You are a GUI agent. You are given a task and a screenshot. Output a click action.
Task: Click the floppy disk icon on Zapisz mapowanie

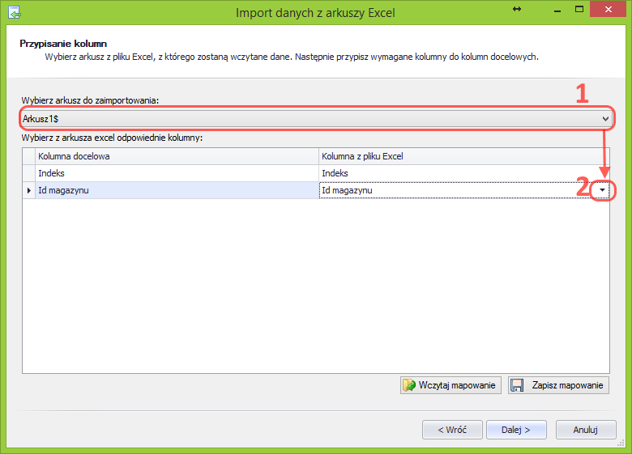pos(518,385)
